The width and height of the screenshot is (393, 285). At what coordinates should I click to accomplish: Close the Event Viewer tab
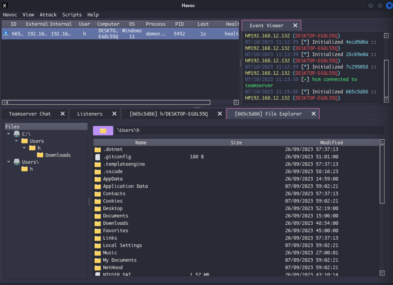point(295,25)
